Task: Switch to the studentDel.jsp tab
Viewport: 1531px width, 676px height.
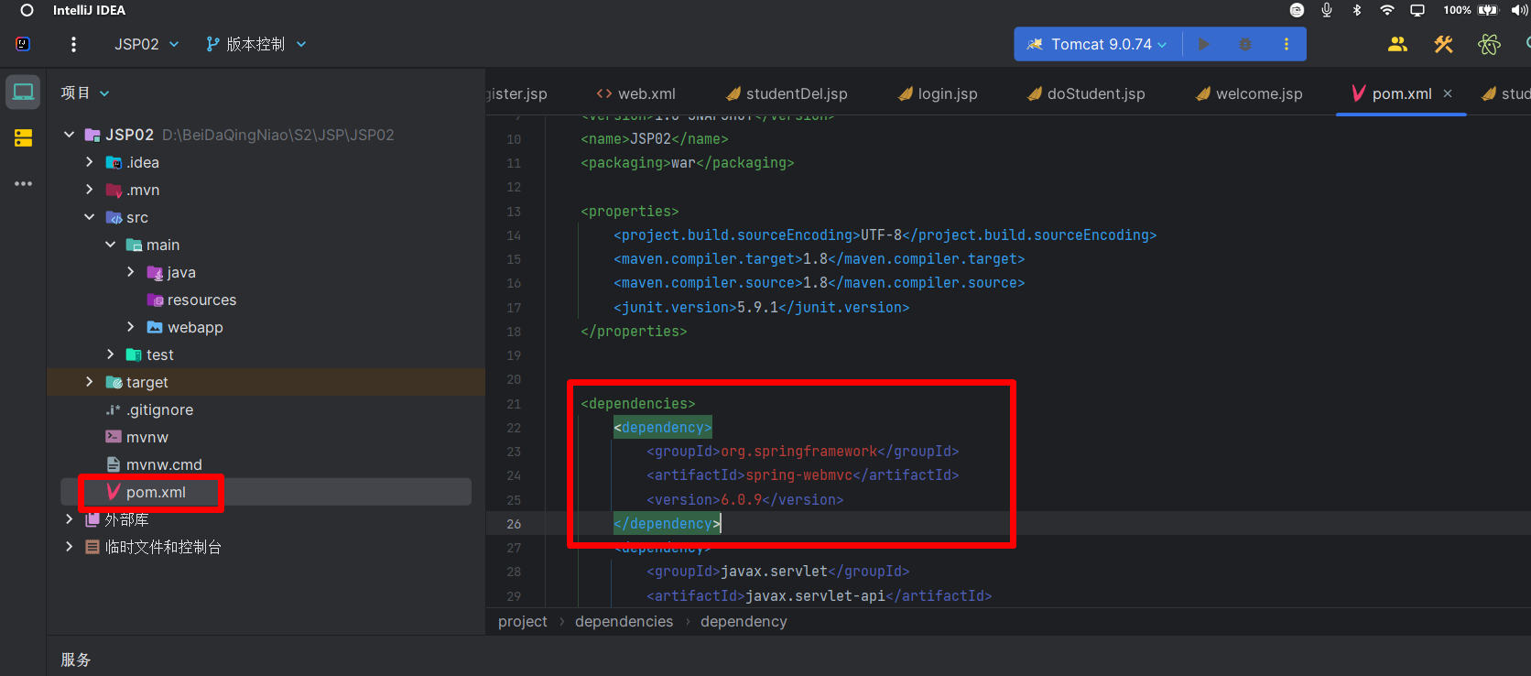Action: pyautogui.click(x=787, y=93)
